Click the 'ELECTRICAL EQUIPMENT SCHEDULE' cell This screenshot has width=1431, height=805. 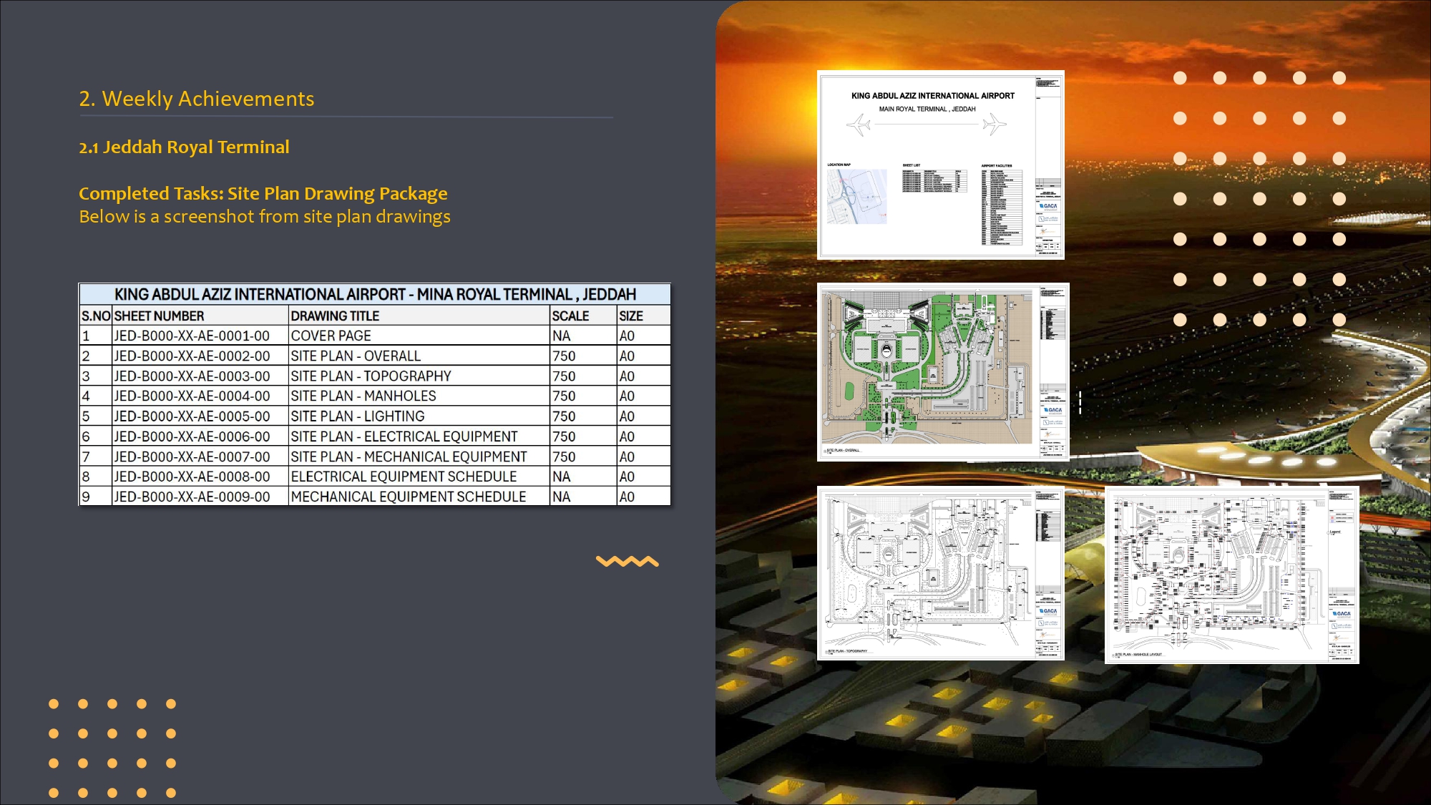pyautogui.click(x=419, y=477)
